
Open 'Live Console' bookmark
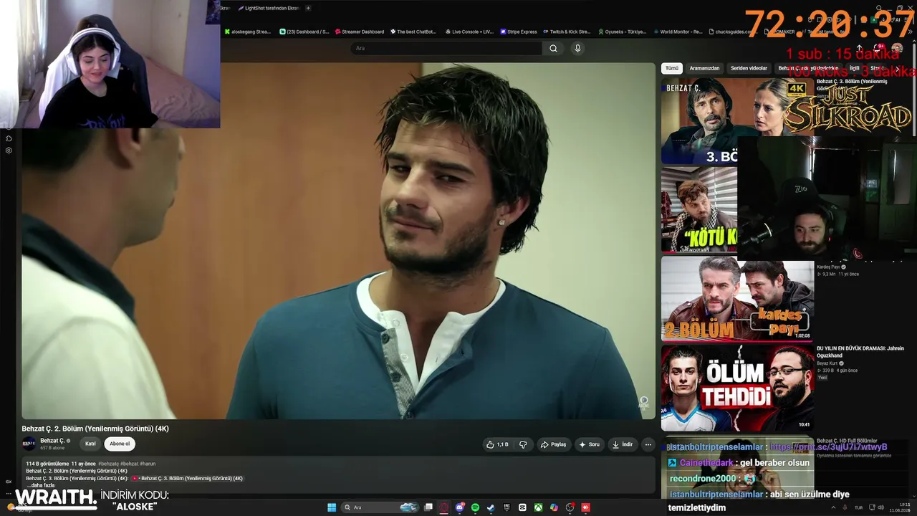click(469, 32)
